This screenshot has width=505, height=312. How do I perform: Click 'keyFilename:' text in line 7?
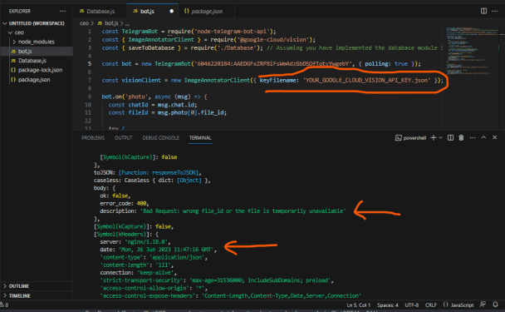pos(278,81)
